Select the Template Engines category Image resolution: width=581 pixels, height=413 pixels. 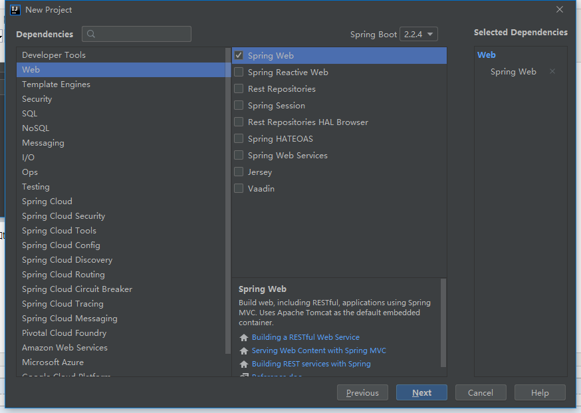[x=56, y=84]
